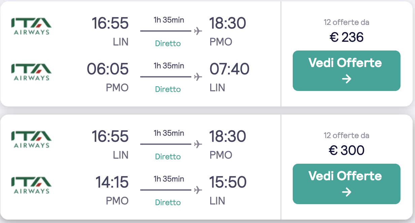Screen dimensions: 415x223
Task: Click the € 236 price
Action: (347, 37)
